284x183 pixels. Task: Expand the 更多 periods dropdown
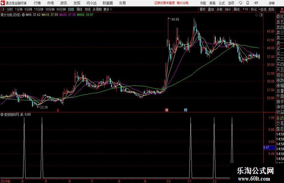(x=108, y=9)
